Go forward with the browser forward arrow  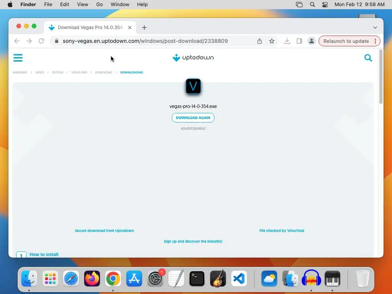[29, 41]
